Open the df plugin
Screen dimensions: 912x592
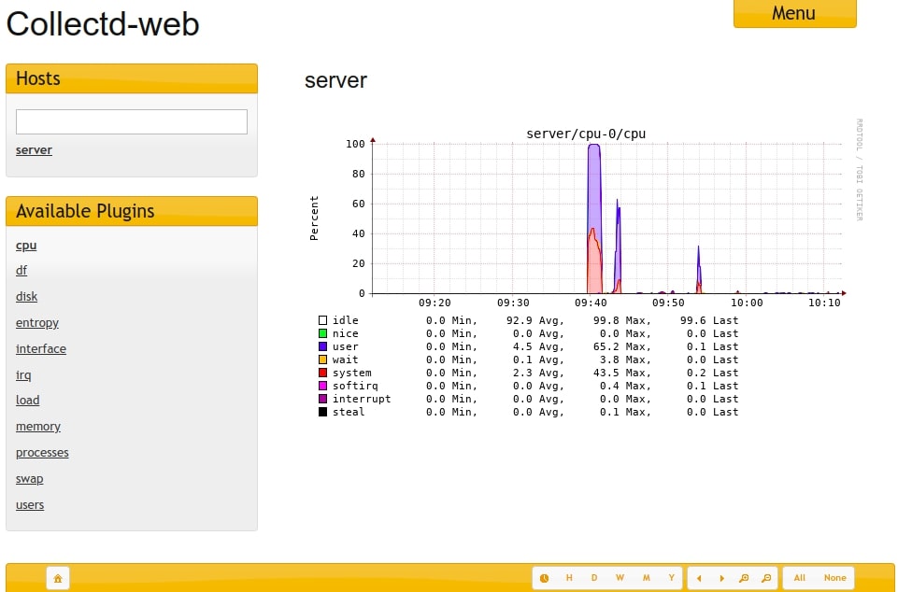(x=21, y=270)
